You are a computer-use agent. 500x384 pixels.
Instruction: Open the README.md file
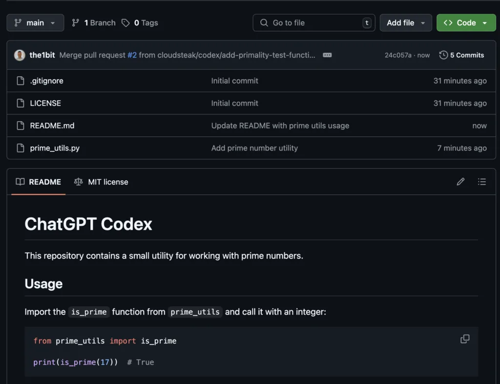(52, 126)
